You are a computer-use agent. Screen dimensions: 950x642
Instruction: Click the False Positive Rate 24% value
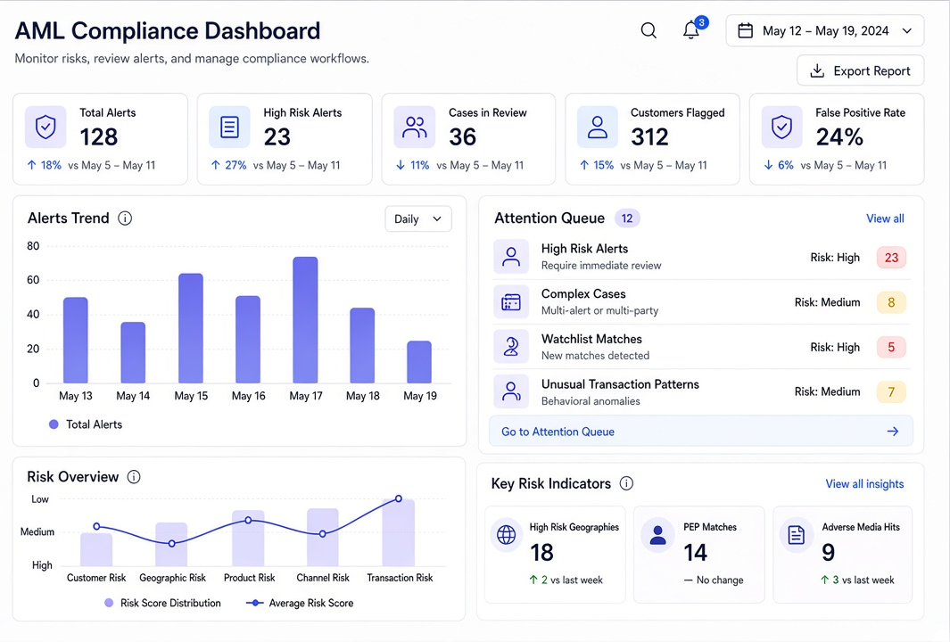pos(839,137)
